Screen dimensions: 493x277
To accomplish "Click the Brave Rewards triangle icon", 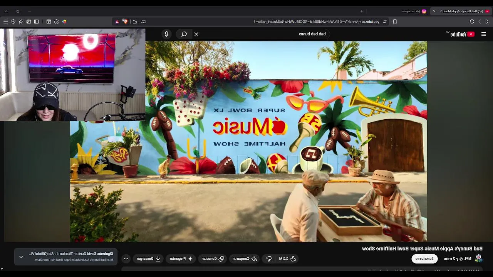I will (x=117, y=22).
